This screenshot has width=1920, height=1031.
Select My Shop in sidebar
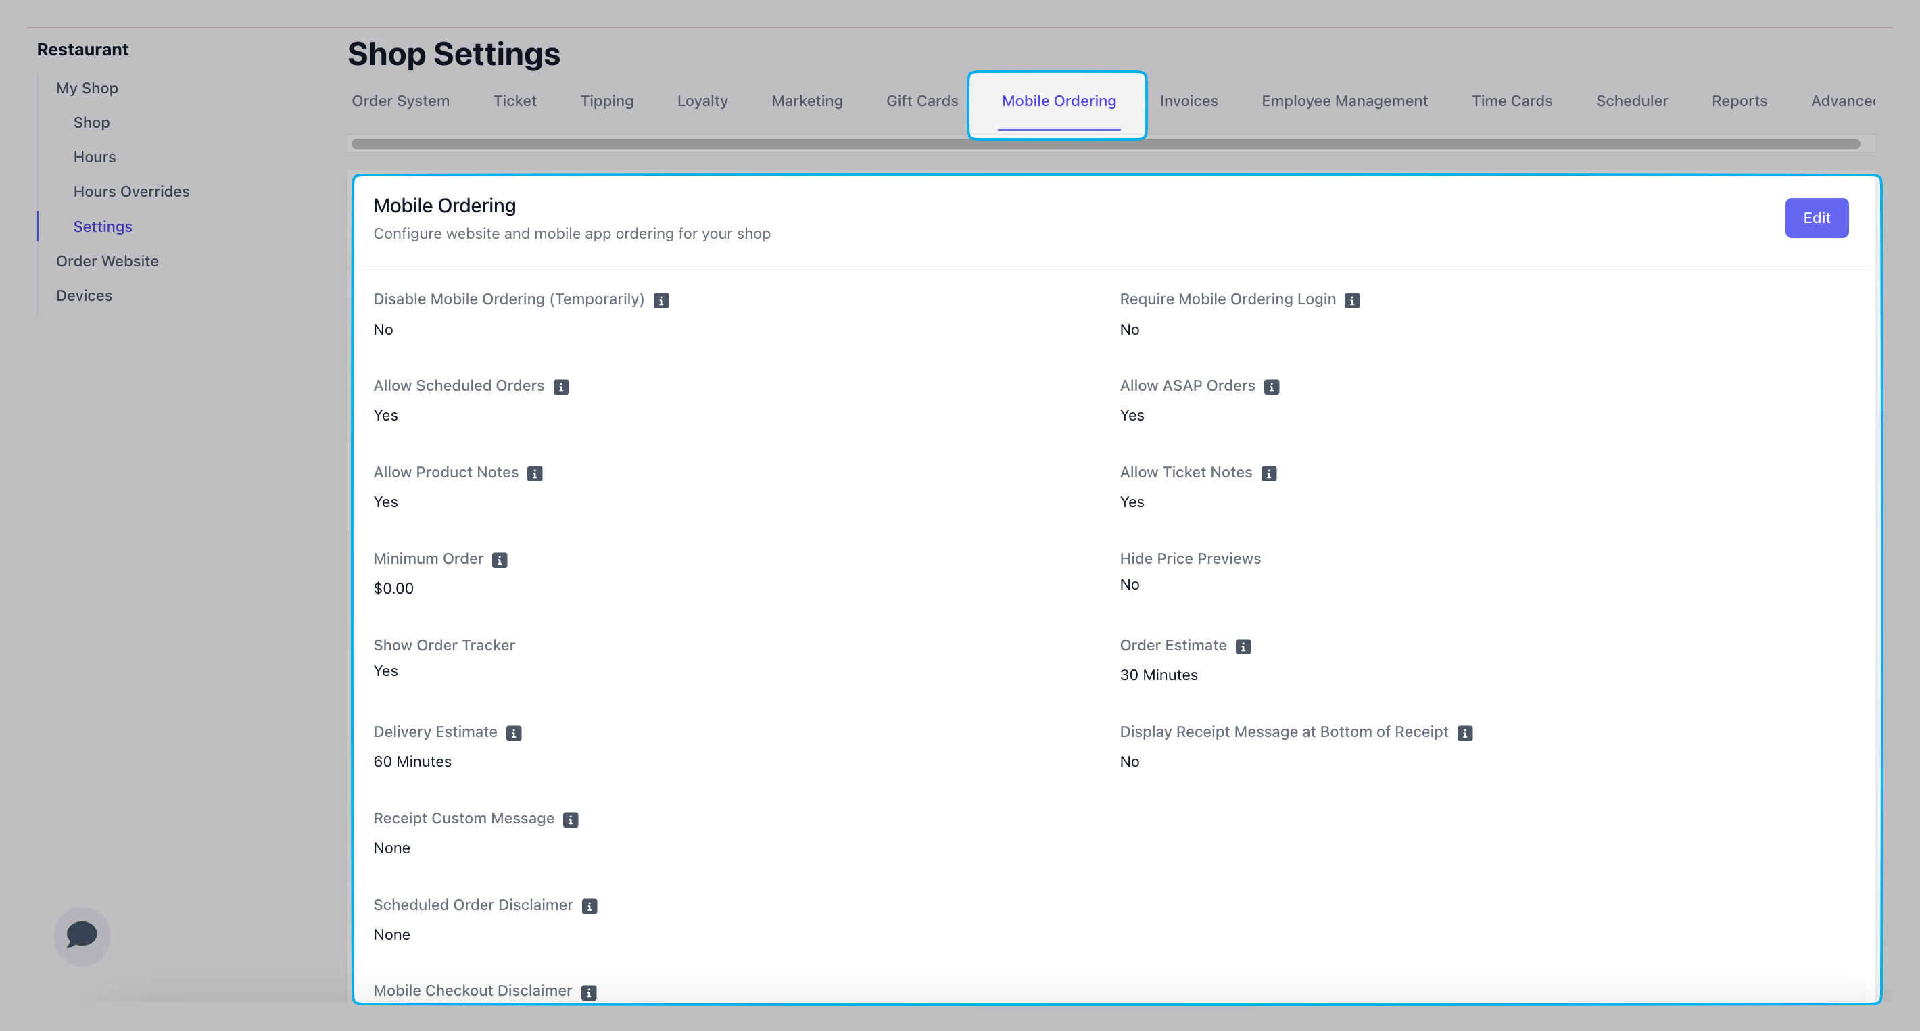pos(87,88)
